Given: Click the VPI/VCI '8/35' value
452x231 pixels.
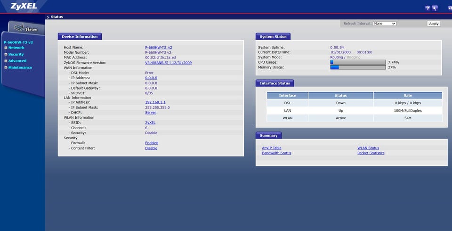Looking at the screenshot, I should (x=149, y=93).
